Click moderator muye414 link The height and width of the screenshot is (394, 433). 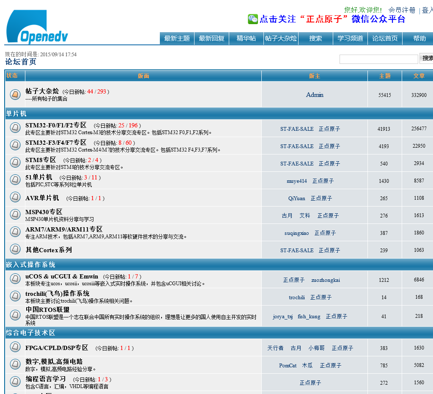(297, 181)
